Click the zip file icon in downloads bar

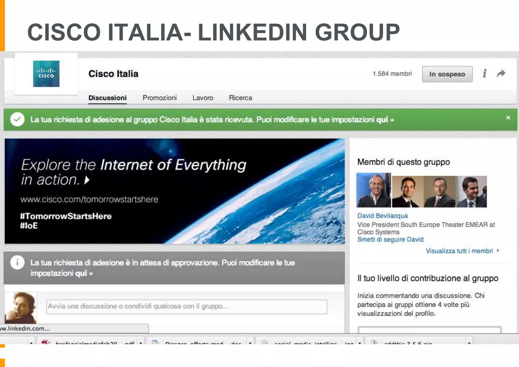pos(374,342)
